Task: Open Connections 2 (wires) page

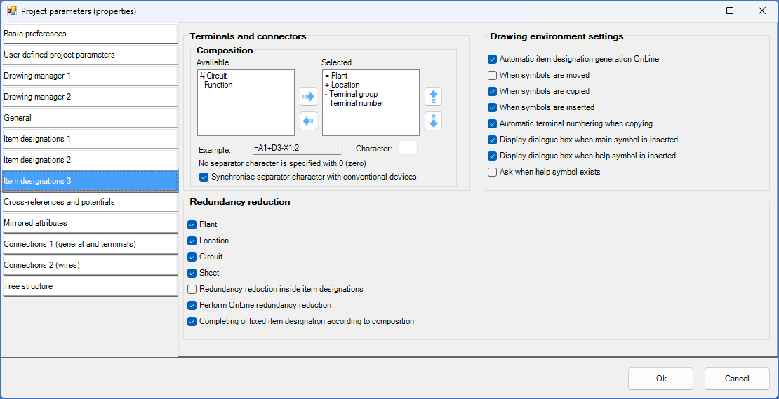Action: pyautogui.click(x=89, y=265)
